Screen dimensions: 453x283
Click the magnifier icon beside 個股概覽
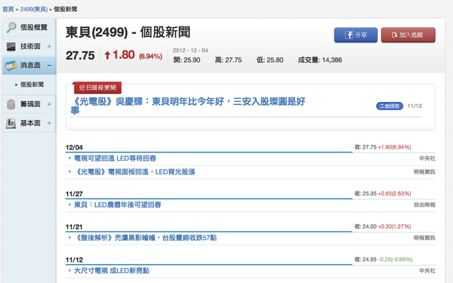click(x=11, y=27)
